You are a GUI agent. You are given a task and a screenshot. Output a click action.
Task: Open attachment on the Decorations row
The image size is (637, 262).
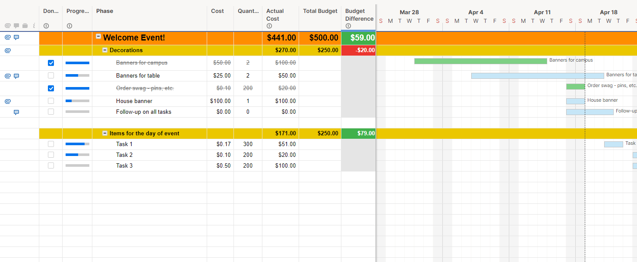pyautogui.click(x=7, y=50)
